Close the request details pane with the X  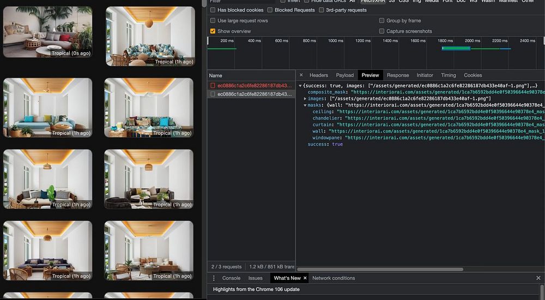point(301,75)
